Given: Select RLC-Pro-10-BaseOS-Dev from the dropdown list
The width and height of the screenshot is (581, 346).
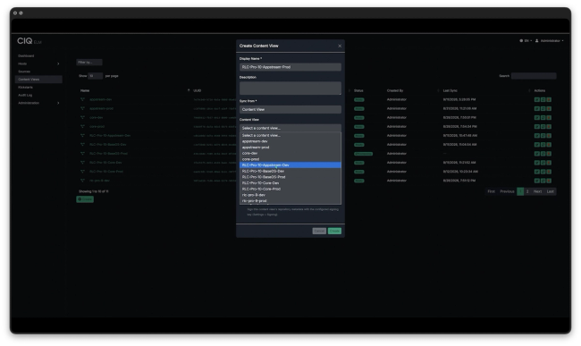Looking at the screenshot, I should coord(290,171).
